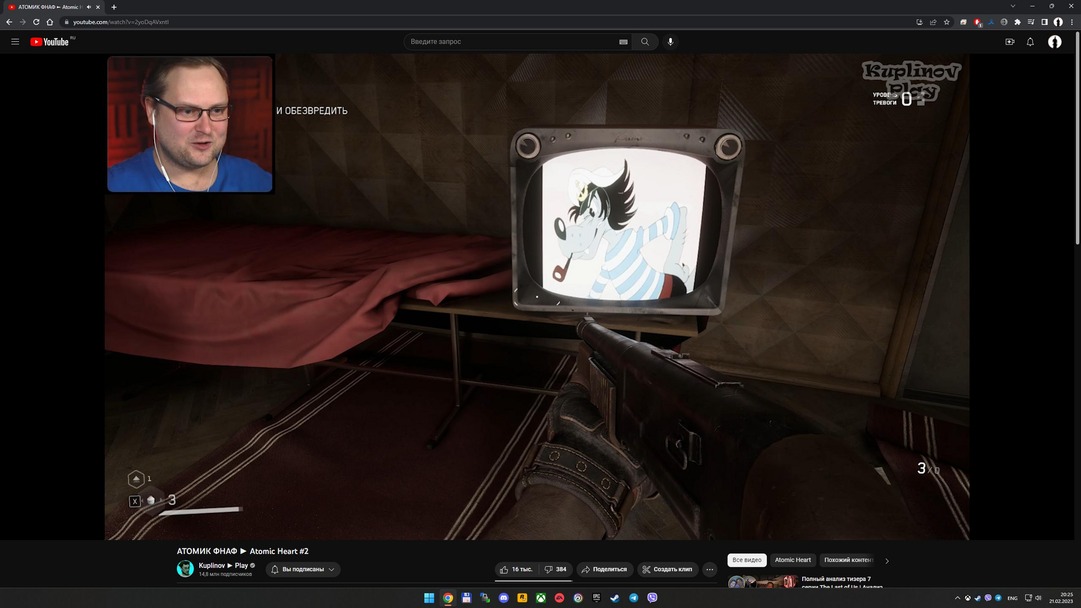1081x608 pixels.
Task: Open the browser home page
Action: tap(50, 22)
